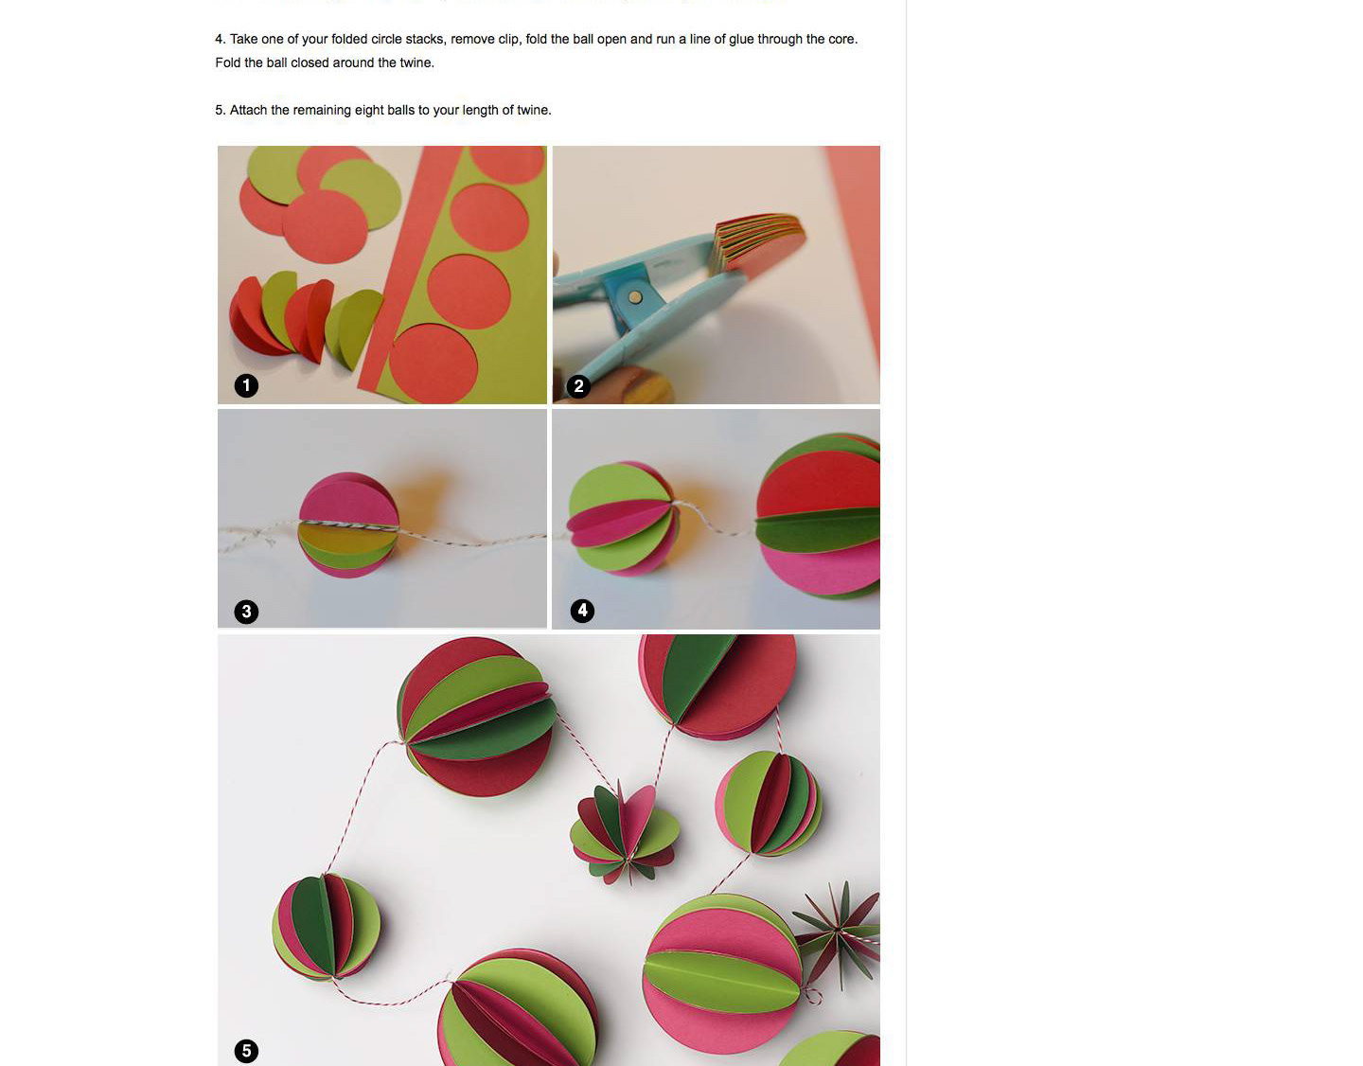Click the step 3 number badge

tap(246, 612)
